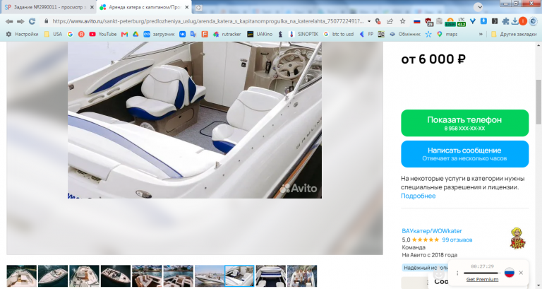Select the highlighted white-seats thumbnail
The image size is (542, 289).
tap(239, 276)
